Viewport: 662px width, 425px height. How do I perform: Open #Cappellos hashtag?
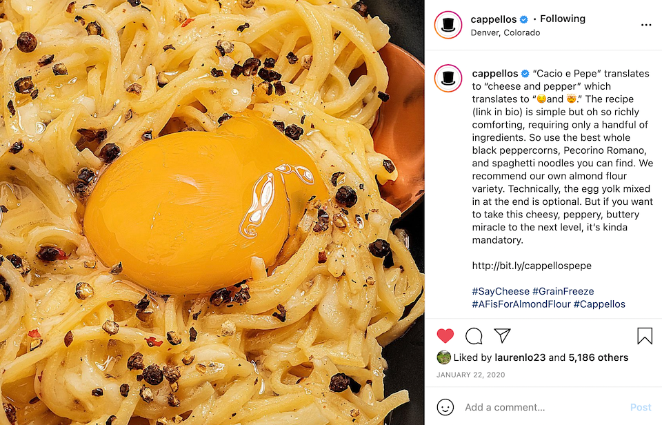[x=599, y=304]
